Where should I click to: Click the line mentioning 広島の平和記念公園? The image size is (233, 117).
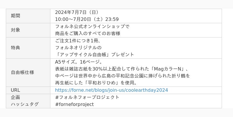[122, 76]
